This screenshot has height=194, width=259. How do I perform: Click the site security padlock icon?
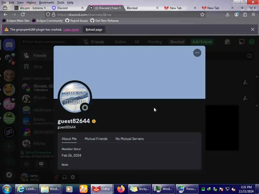(54, 14)
